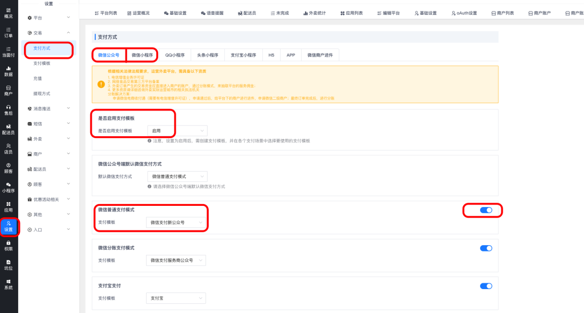Disable the 微信分账支付模式 switch
Screen dimensions: 584x313
[486, 248]
